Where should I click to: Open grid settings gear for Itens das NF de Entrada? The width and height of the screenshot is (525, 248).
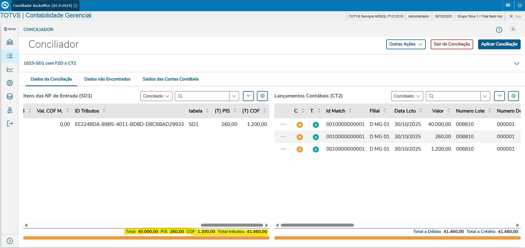(x=262, y=96)
